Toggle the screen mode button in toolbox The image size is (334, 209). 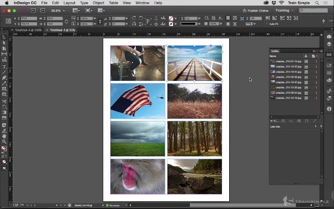[4, 169]
